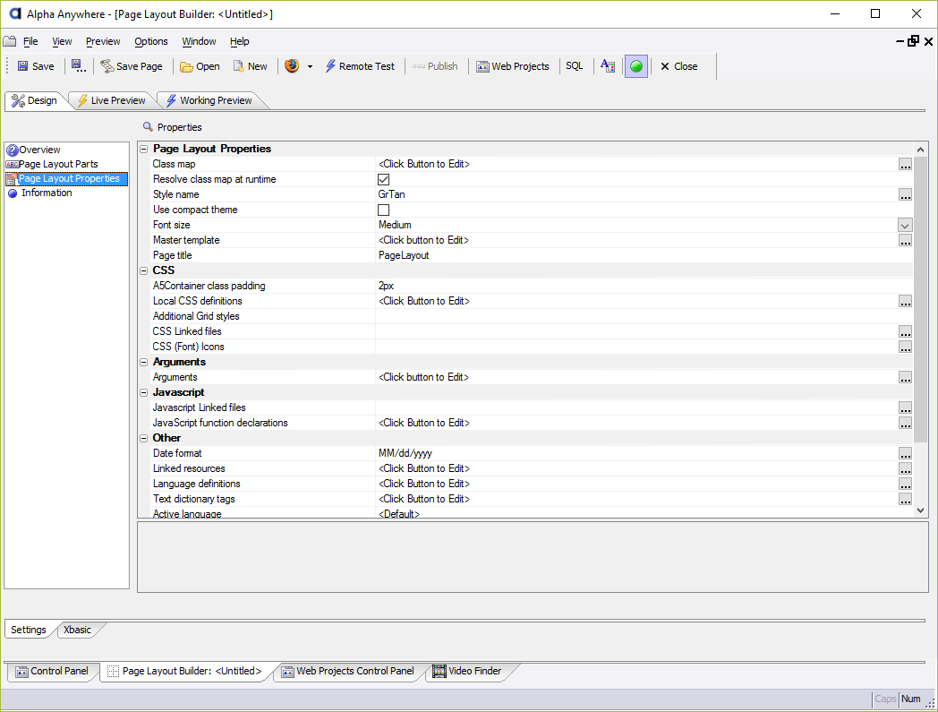Click the Style name ellipsis button

click(x=905, y=195)
